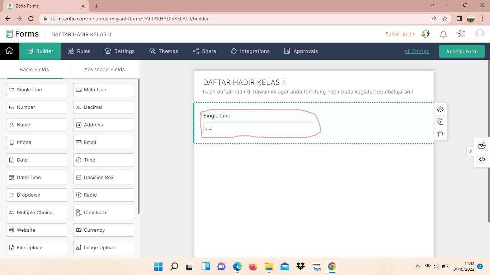Image resolution: width=490 pixels, height=275 pixels.
Task: Add a Currency field
Action: [x=104, y=230]
